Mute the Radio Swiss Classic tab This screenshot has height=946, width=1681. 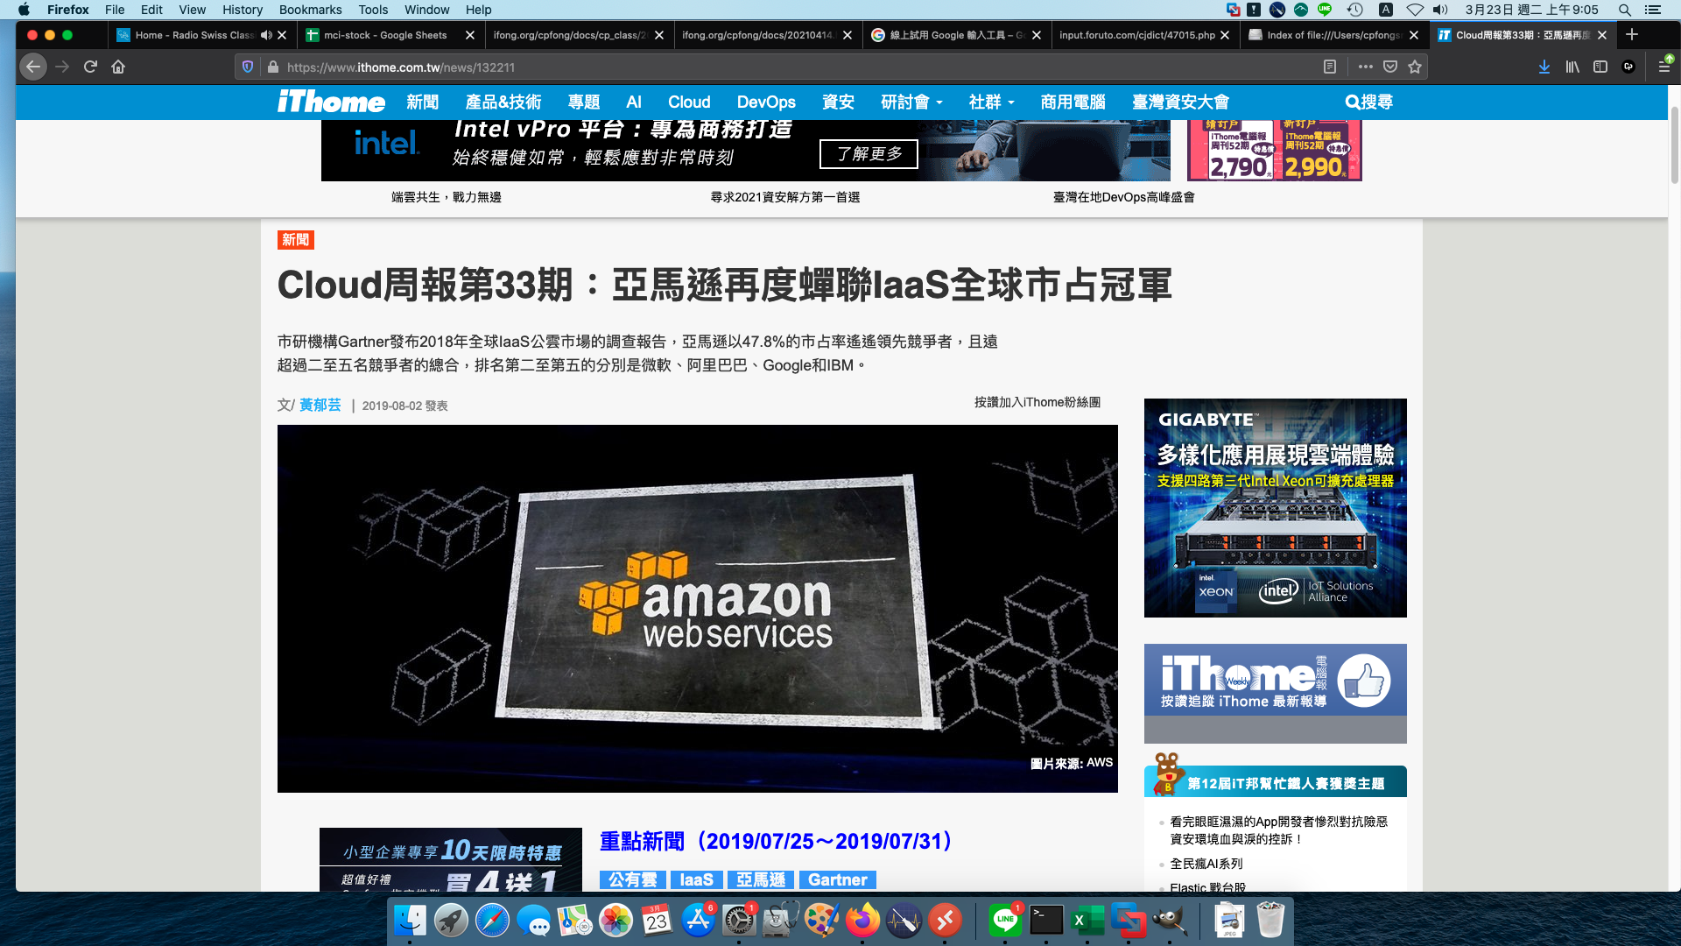click(x=266, y=35)
